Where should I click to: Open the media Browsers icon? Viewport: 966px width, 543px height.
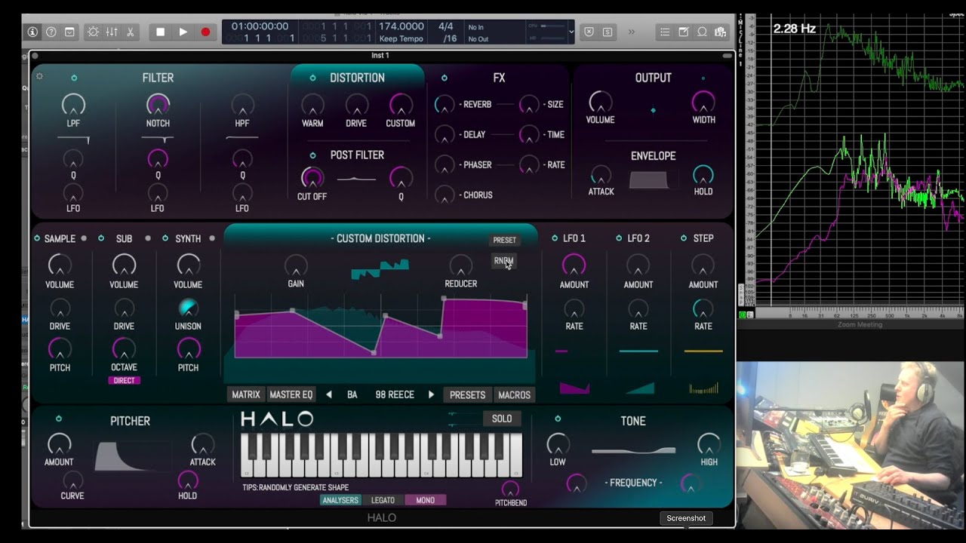coord(721,32)
